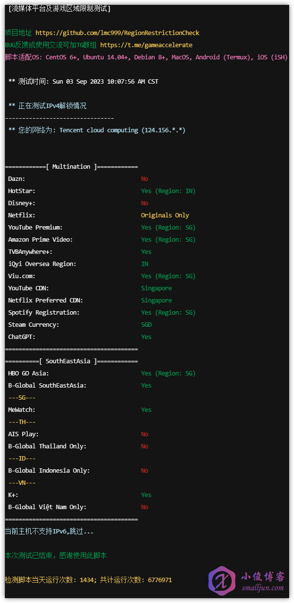Open the t.me/gameaccelerate Telegram link
Image resolution: width=294 pixels, height=603 pixels.
tap(146, 45)
